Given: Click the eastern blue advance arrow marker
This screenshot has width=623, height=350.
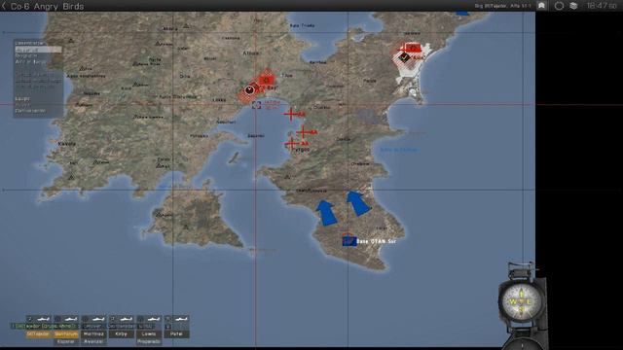Looking at the screenshot, I should tap(358, 204).
